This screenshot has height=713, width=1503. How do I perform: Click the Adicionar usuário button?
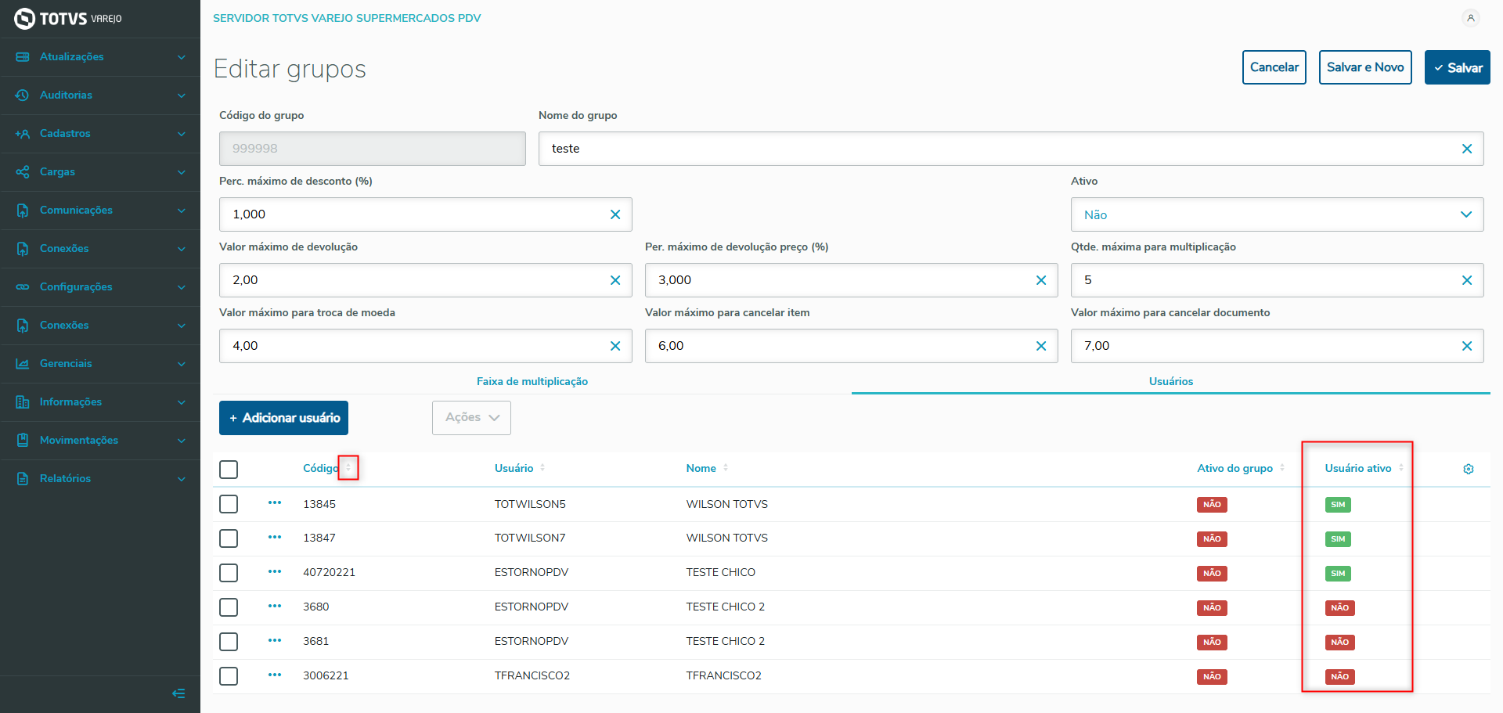[283, 418]
